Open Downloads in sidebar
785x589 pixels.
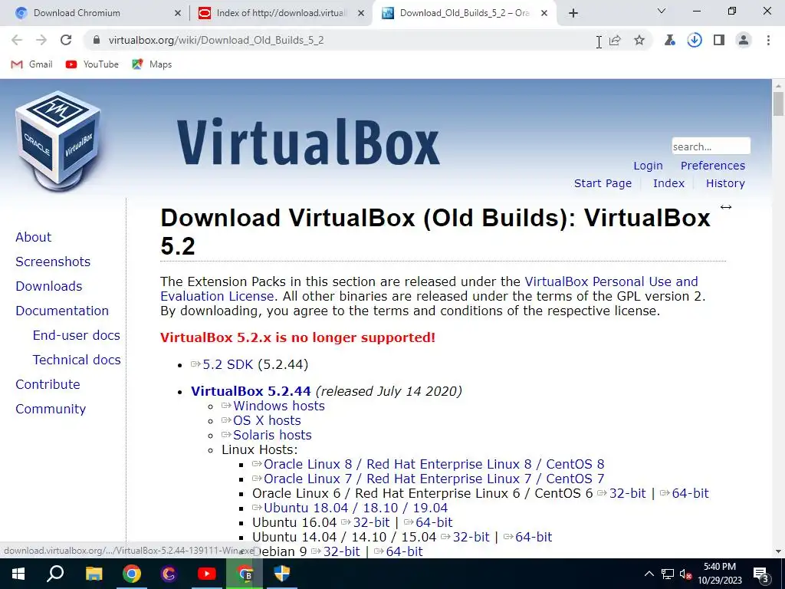click(x=49, y=286)
